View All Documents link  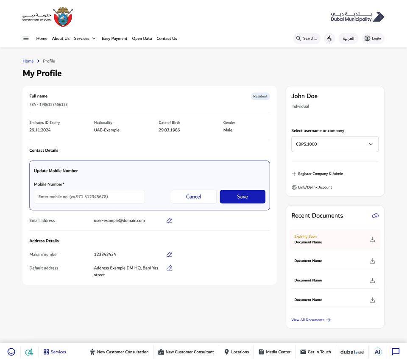(311, 320)
